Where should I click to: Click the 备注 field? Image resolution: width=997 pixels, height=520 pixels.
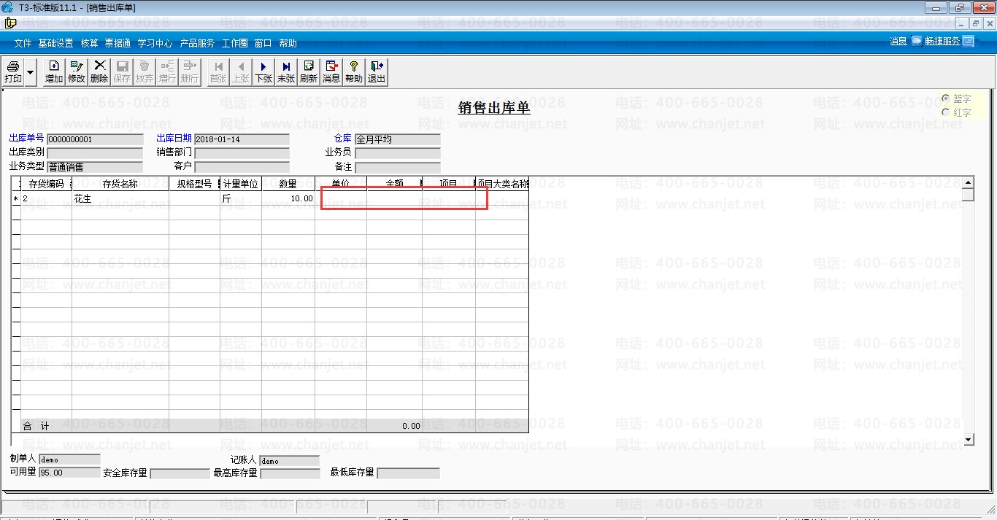pos(397,167)
